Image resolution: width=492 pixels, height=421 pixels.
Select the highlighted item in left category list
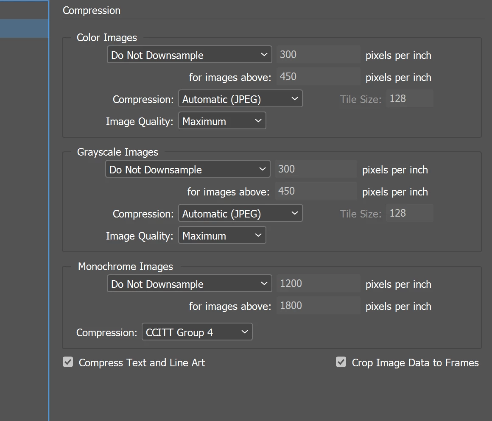pos(24,28)
